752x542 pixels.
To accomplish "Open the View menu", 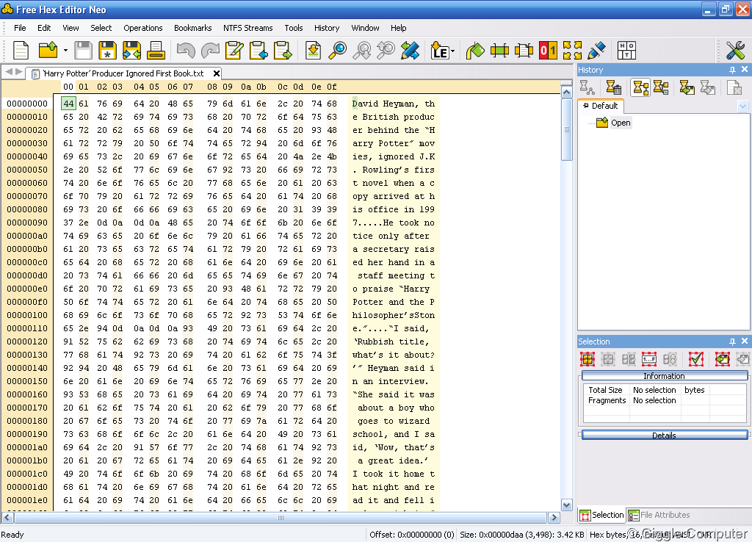I will (x=70, y=28).
